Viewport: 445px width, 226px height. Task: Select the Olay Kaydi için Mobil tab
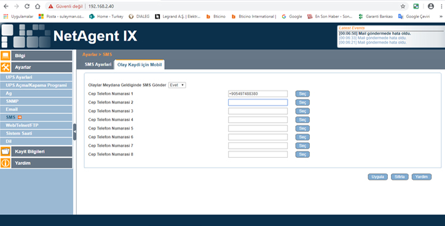tap(140, 64)
